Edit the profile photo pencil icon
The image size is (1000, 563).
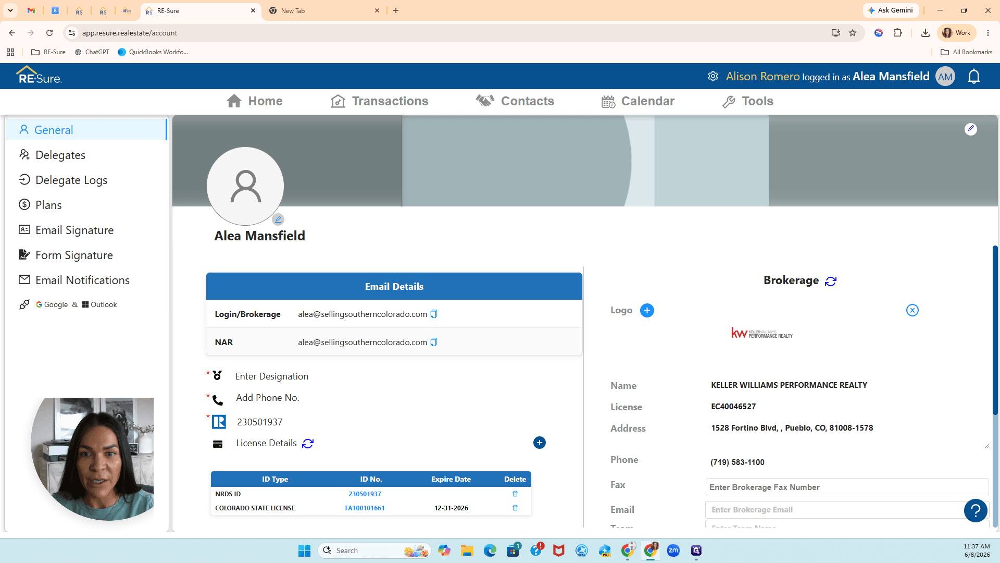(278, 219)
